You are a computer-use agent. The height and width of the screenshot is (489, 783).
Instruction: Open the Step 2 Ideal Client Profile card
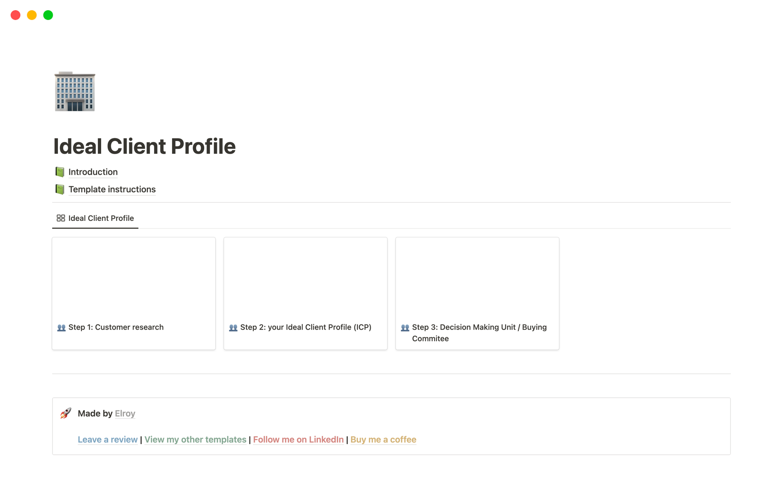pyautogui.click(x=305, y=293)
